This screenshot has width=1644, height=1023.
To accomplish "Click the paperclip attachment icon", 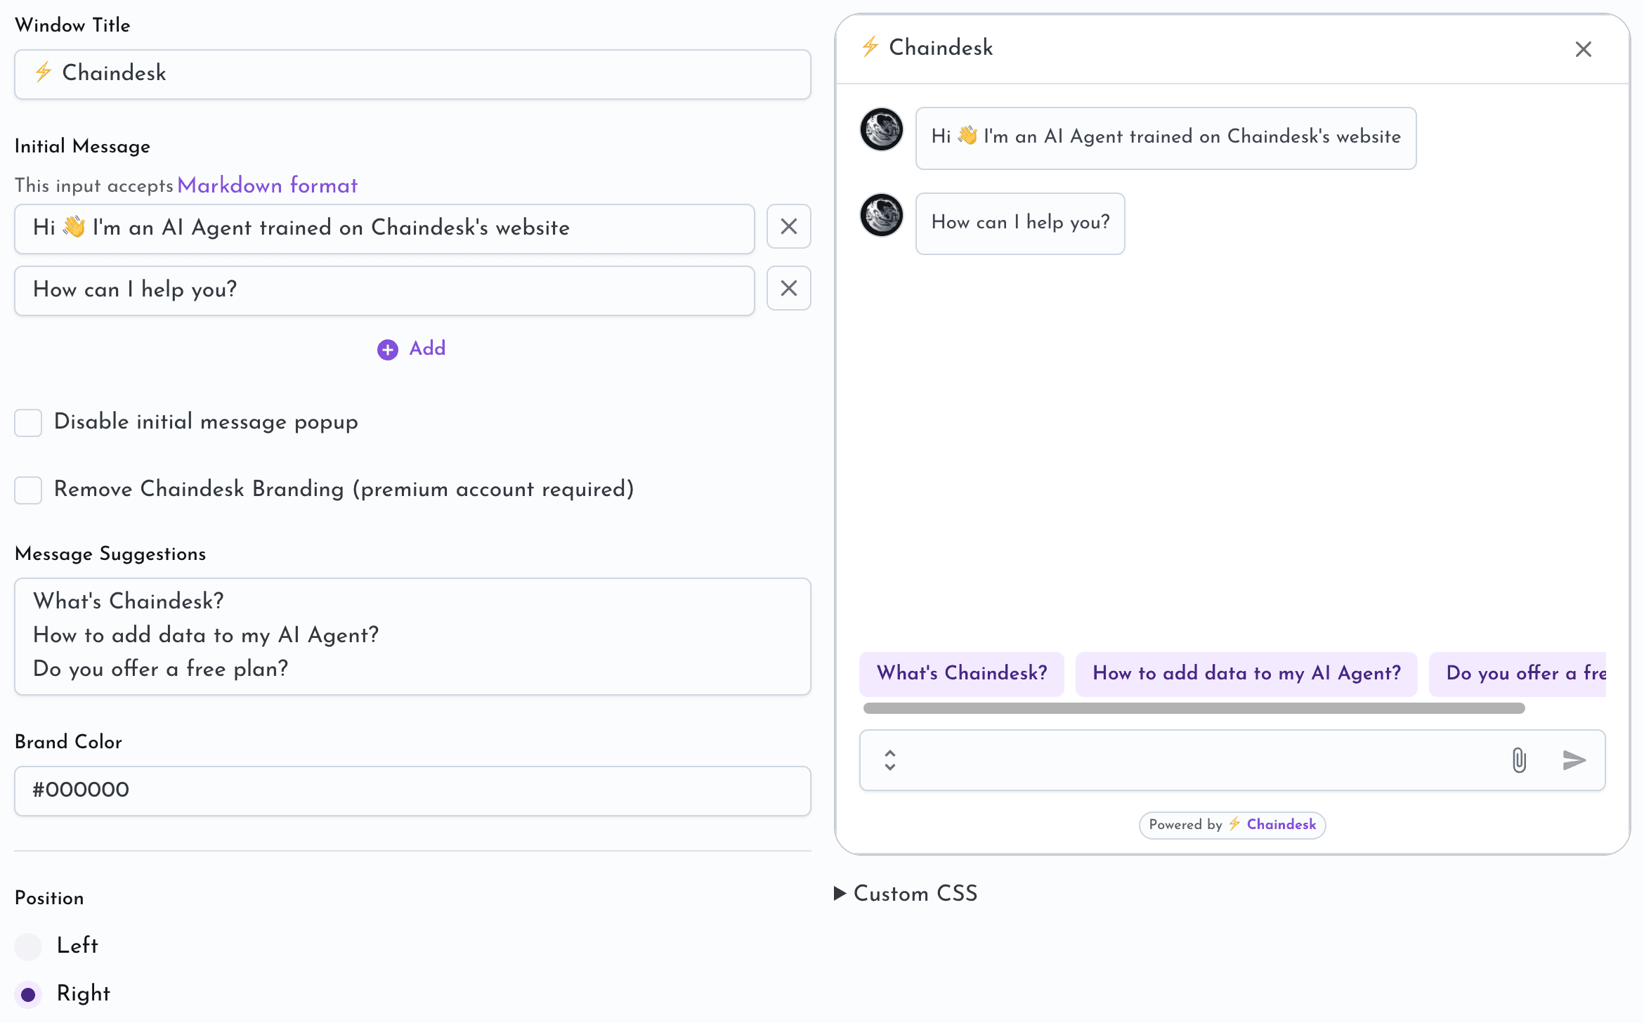I will point(1518,760).
